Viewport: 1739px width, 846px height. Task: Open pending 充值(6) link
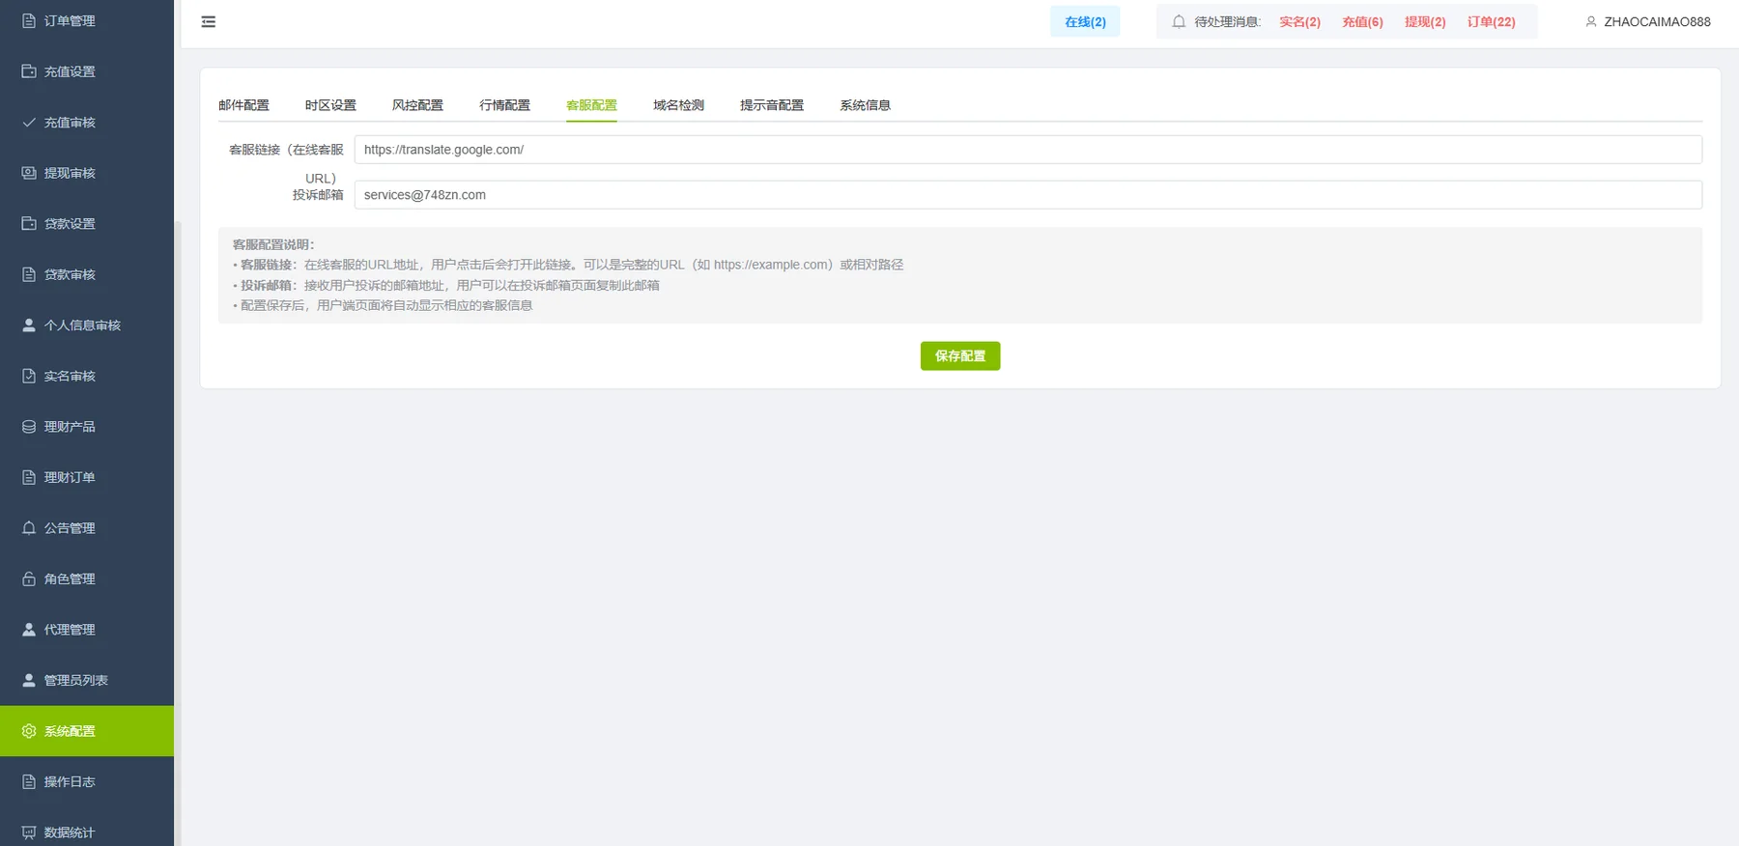[1362, 21]
